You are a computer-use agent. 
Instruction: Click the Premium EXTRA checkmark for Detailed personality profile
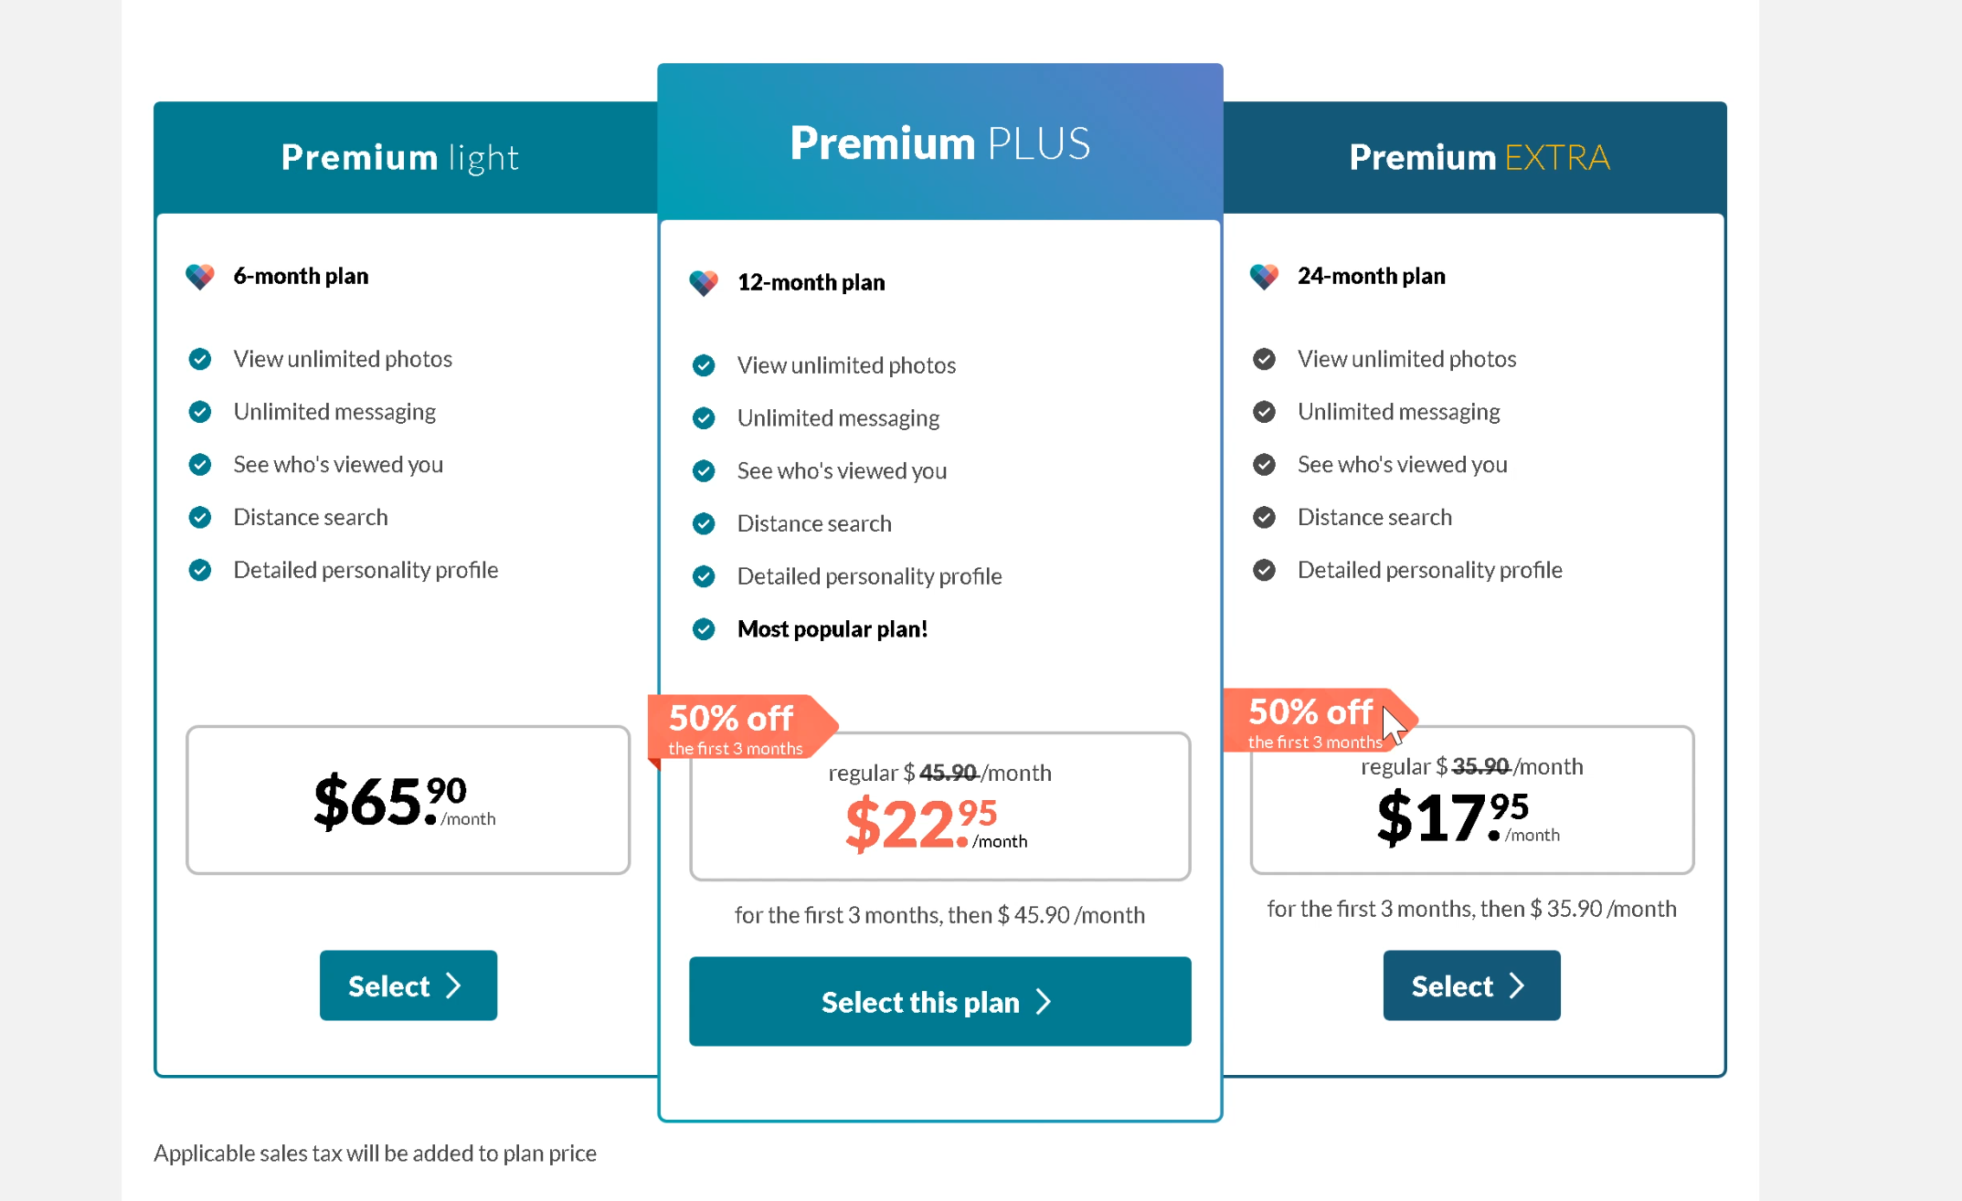click(x=1264, y=570)
